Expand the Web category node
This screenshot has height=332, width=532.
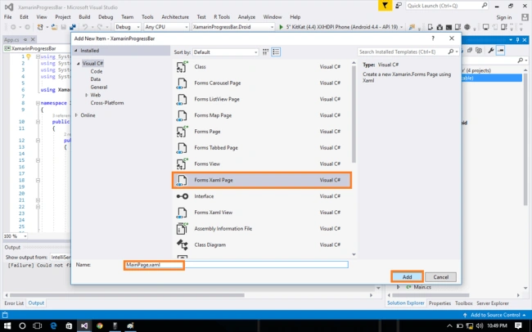[x=86, y=96]
